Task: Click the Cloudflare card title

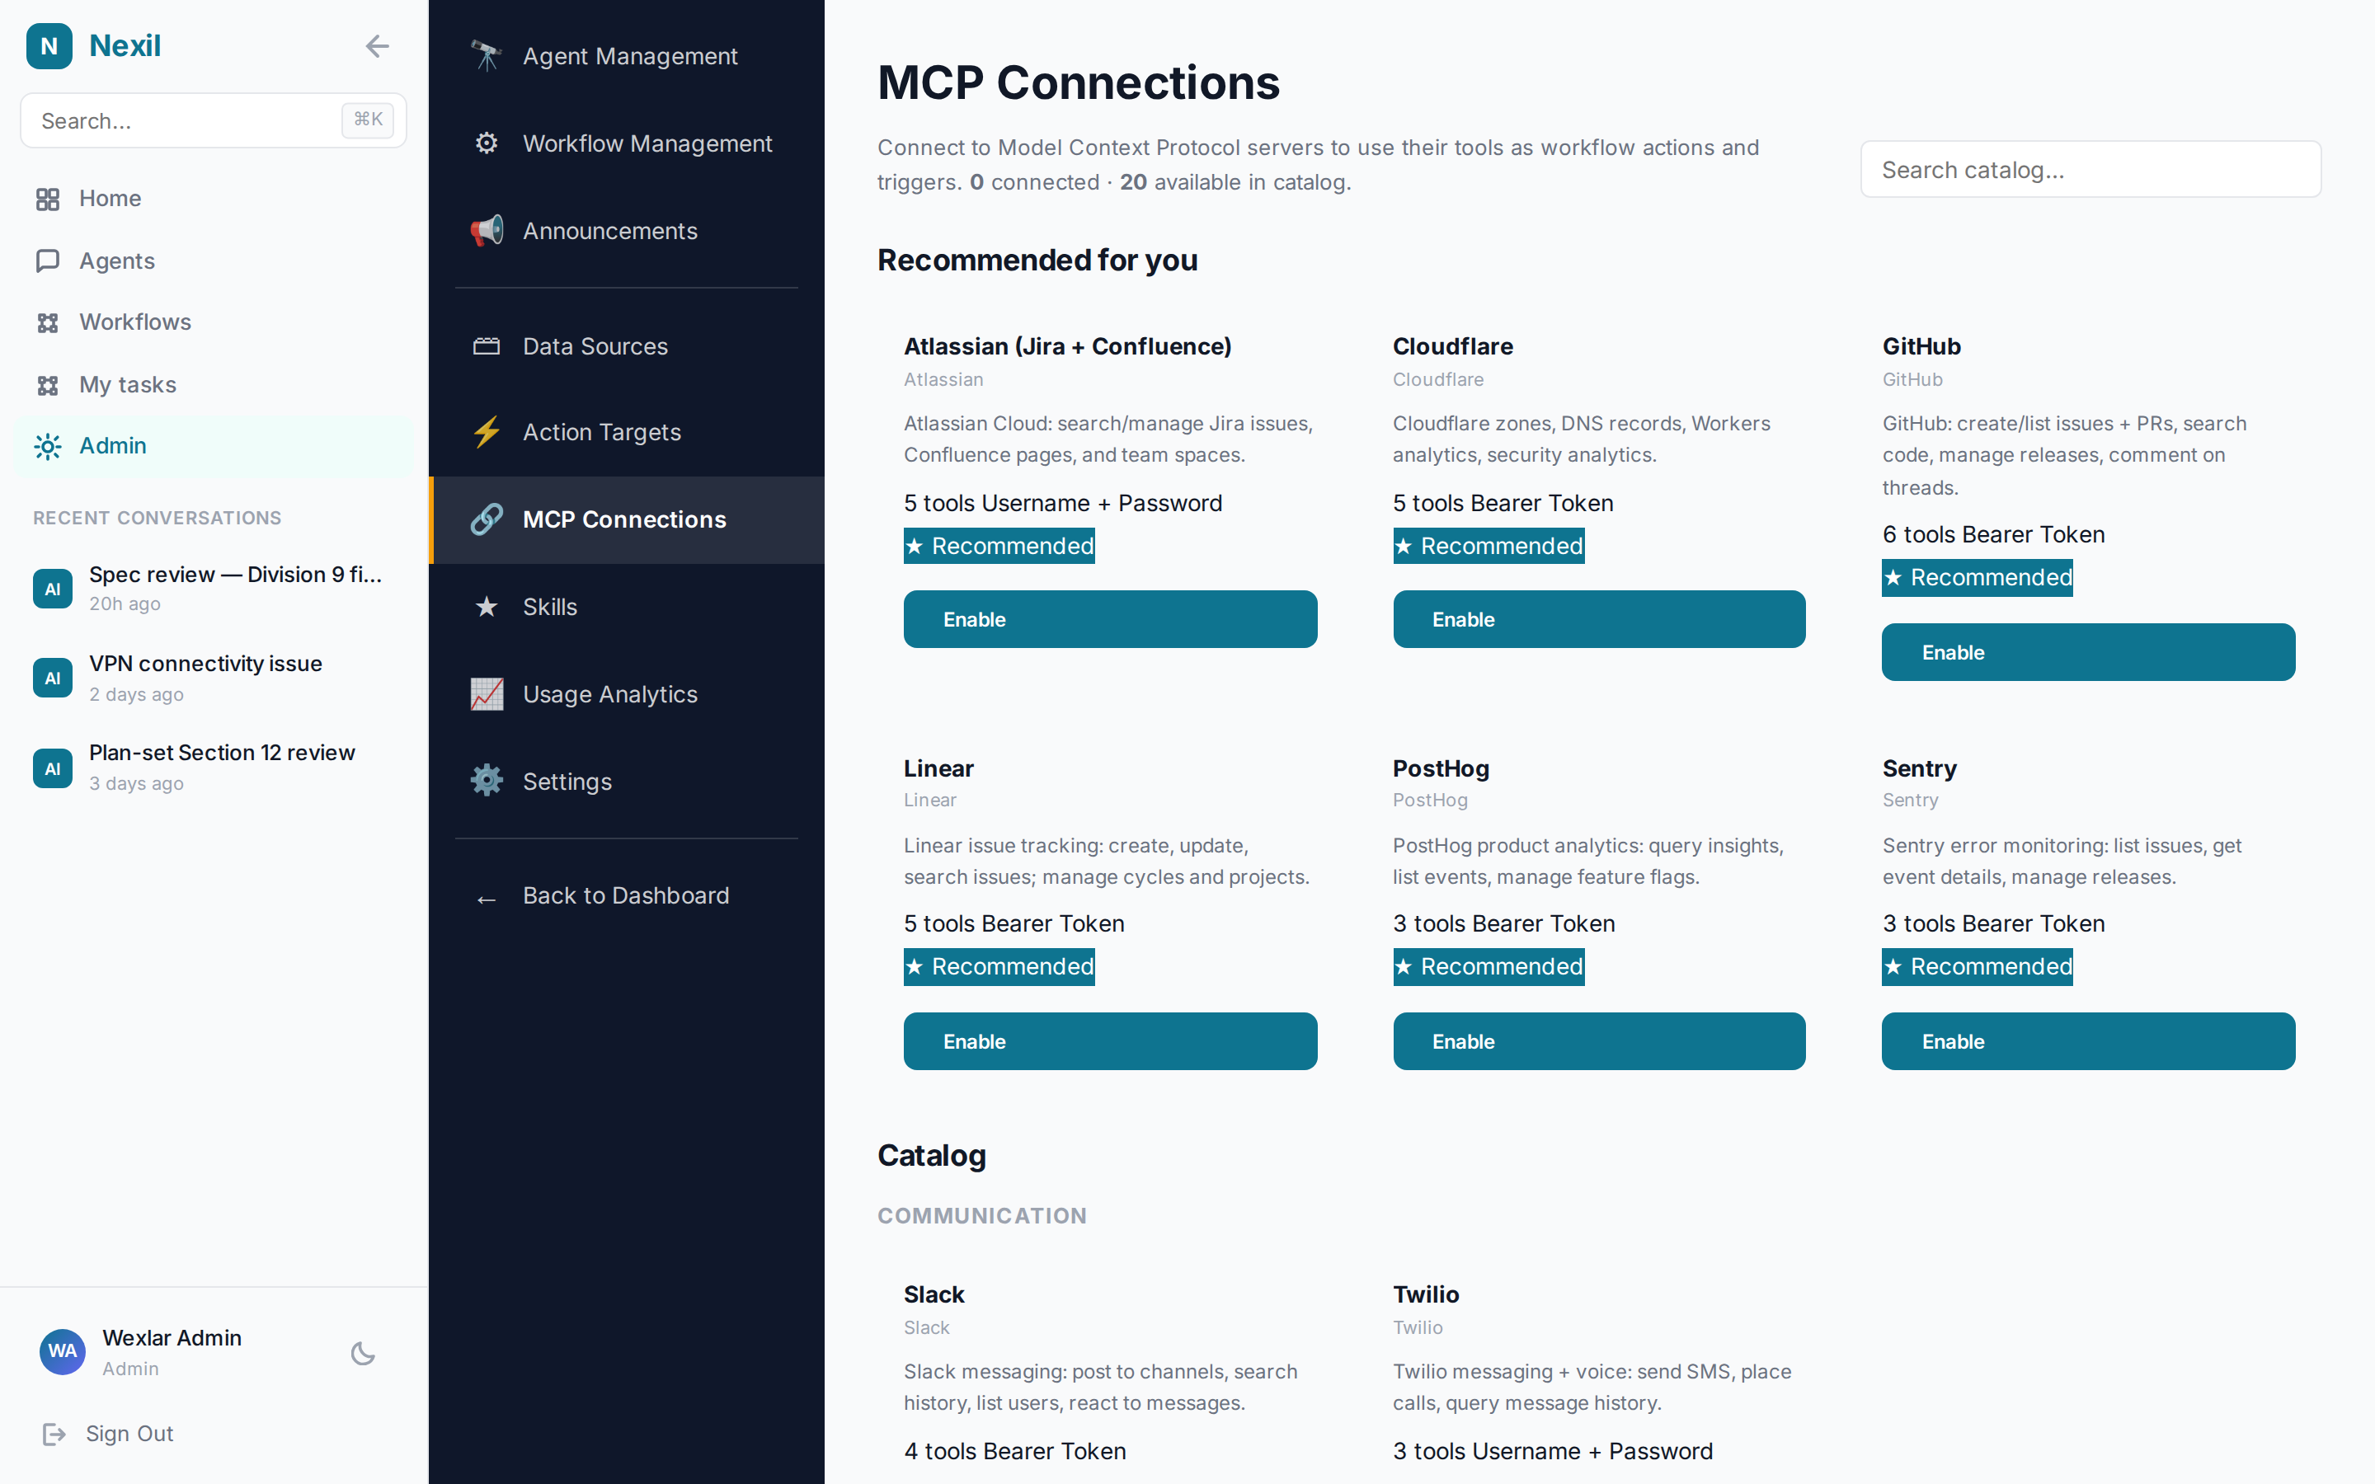Action: tap(1452, 346)
